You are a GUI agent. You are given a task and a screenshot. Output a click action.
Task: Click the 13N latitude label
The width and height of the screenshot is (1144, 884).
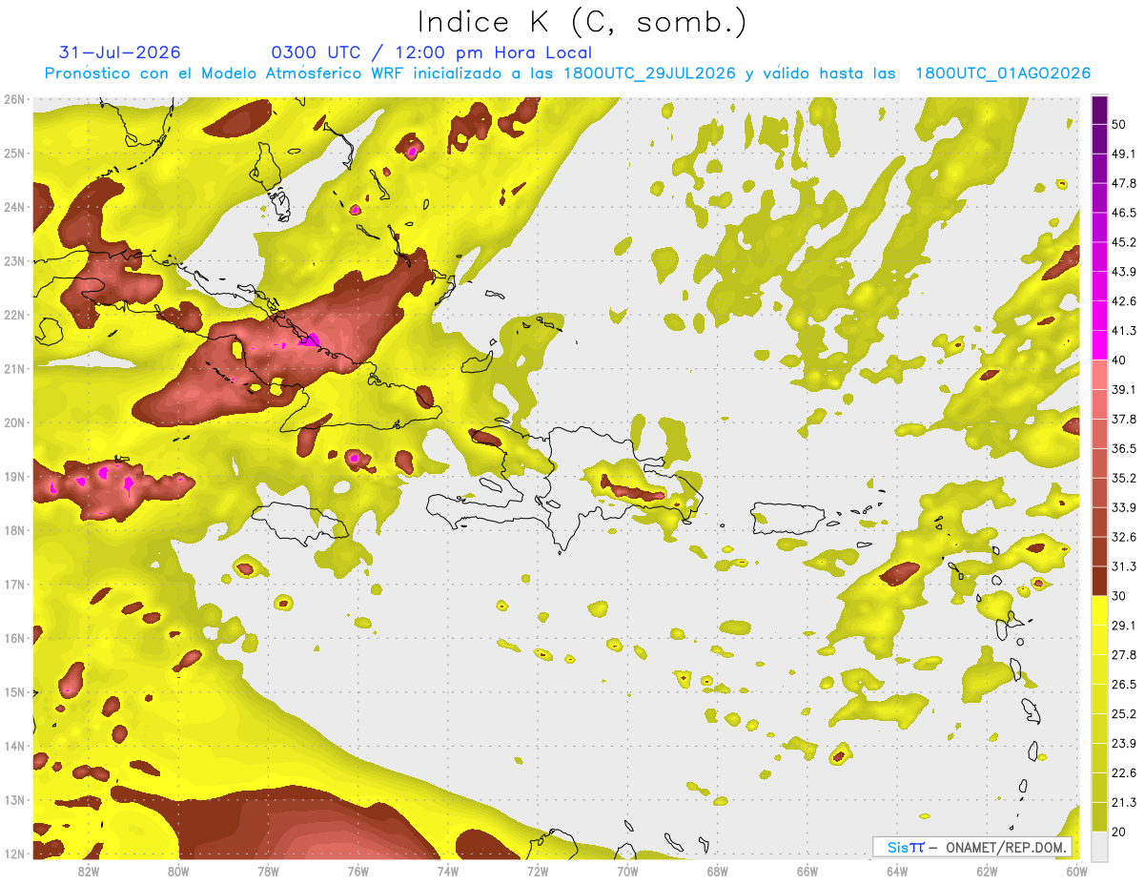(x=14, y=800)
